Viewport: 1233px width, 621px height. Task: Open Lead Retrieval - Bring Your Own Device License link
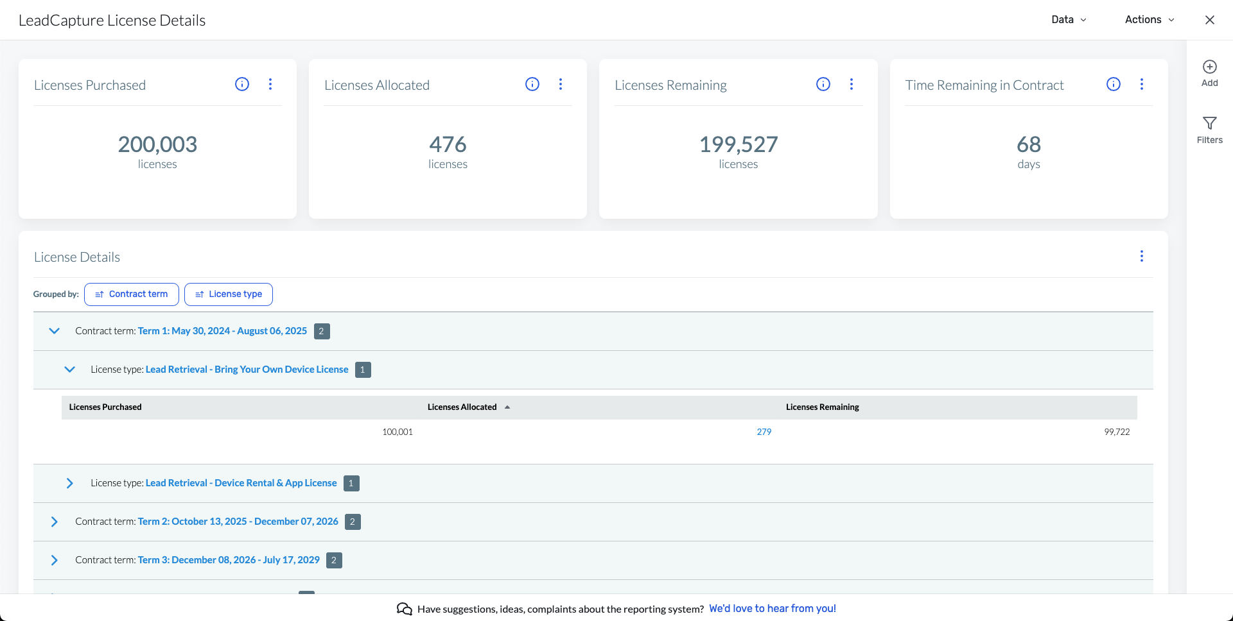coord(247,370)
